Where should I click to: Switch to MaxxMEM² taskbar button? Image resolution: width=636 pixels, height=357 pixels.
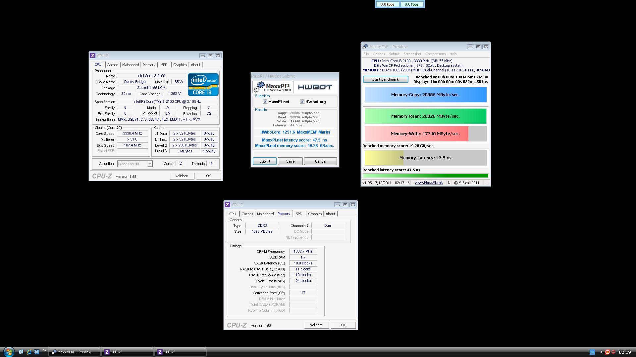(75, 352)
